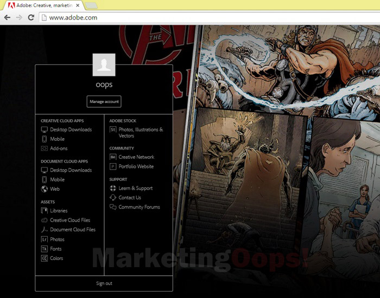The width and height of the screenshot is (380, 298).
Task: Open Creative Cloud Files link
Action: (x=70, y=220)
